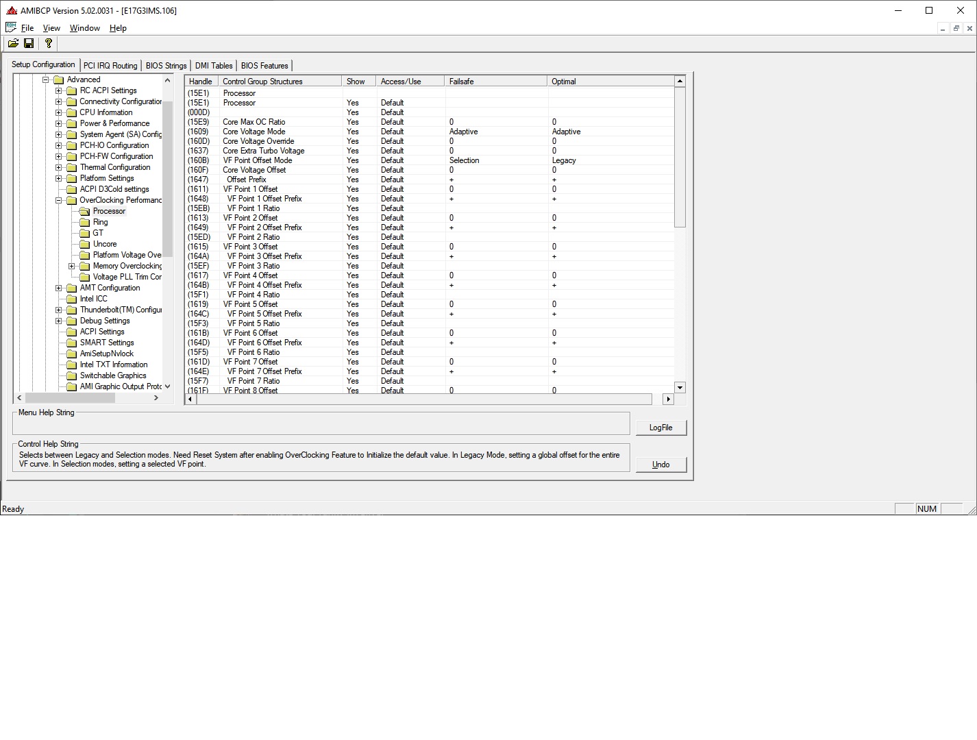Switch to the Setup Configuration tab
Image resolution: width=977 pixels, height=740 pixels.
(43, 64)
